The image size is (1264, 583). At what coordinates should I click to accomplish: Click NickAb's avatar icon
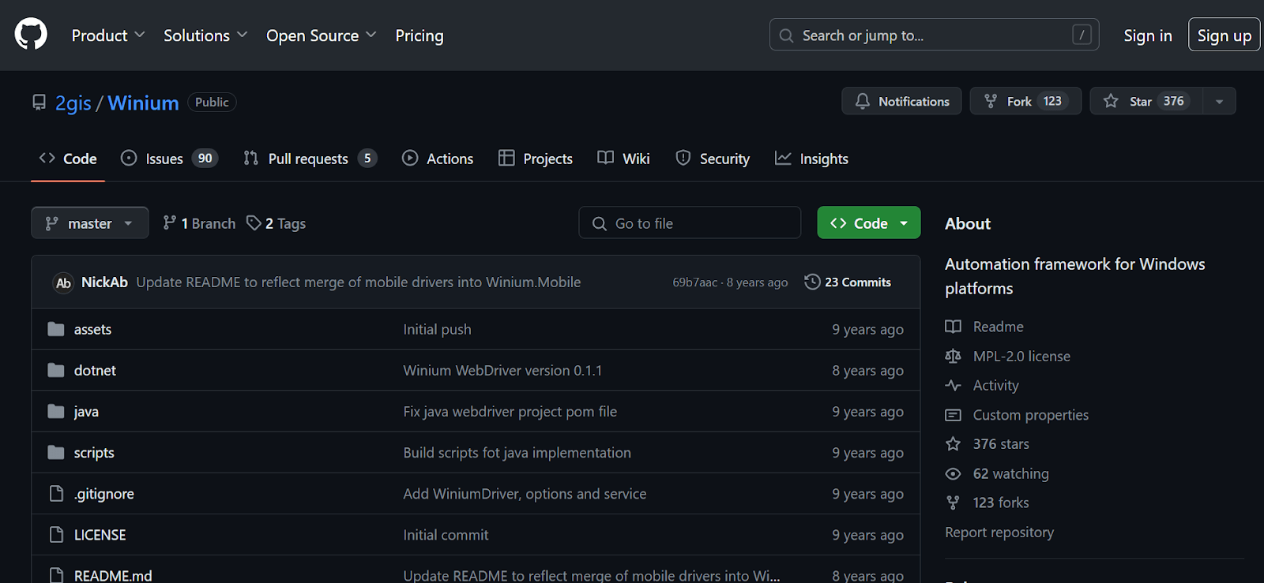point(64,282)
